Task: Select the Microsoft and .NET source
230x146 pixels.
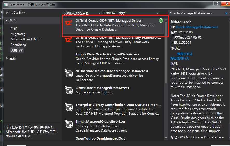Action: [25, 39]
